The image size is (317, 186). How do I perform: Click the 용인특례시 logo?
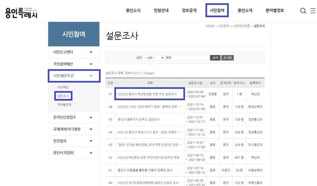(x=21, y=13)
